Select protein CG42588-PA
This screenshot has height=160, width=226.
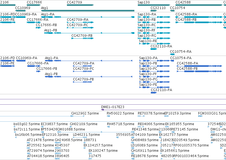click(199, 66)
